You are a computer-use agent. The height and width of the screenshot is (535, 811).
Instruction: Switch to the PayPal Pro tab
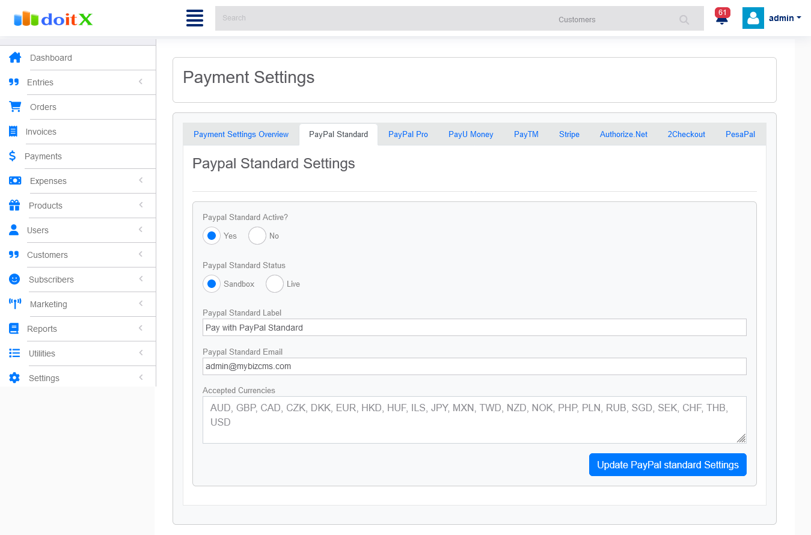click(408, 135)
